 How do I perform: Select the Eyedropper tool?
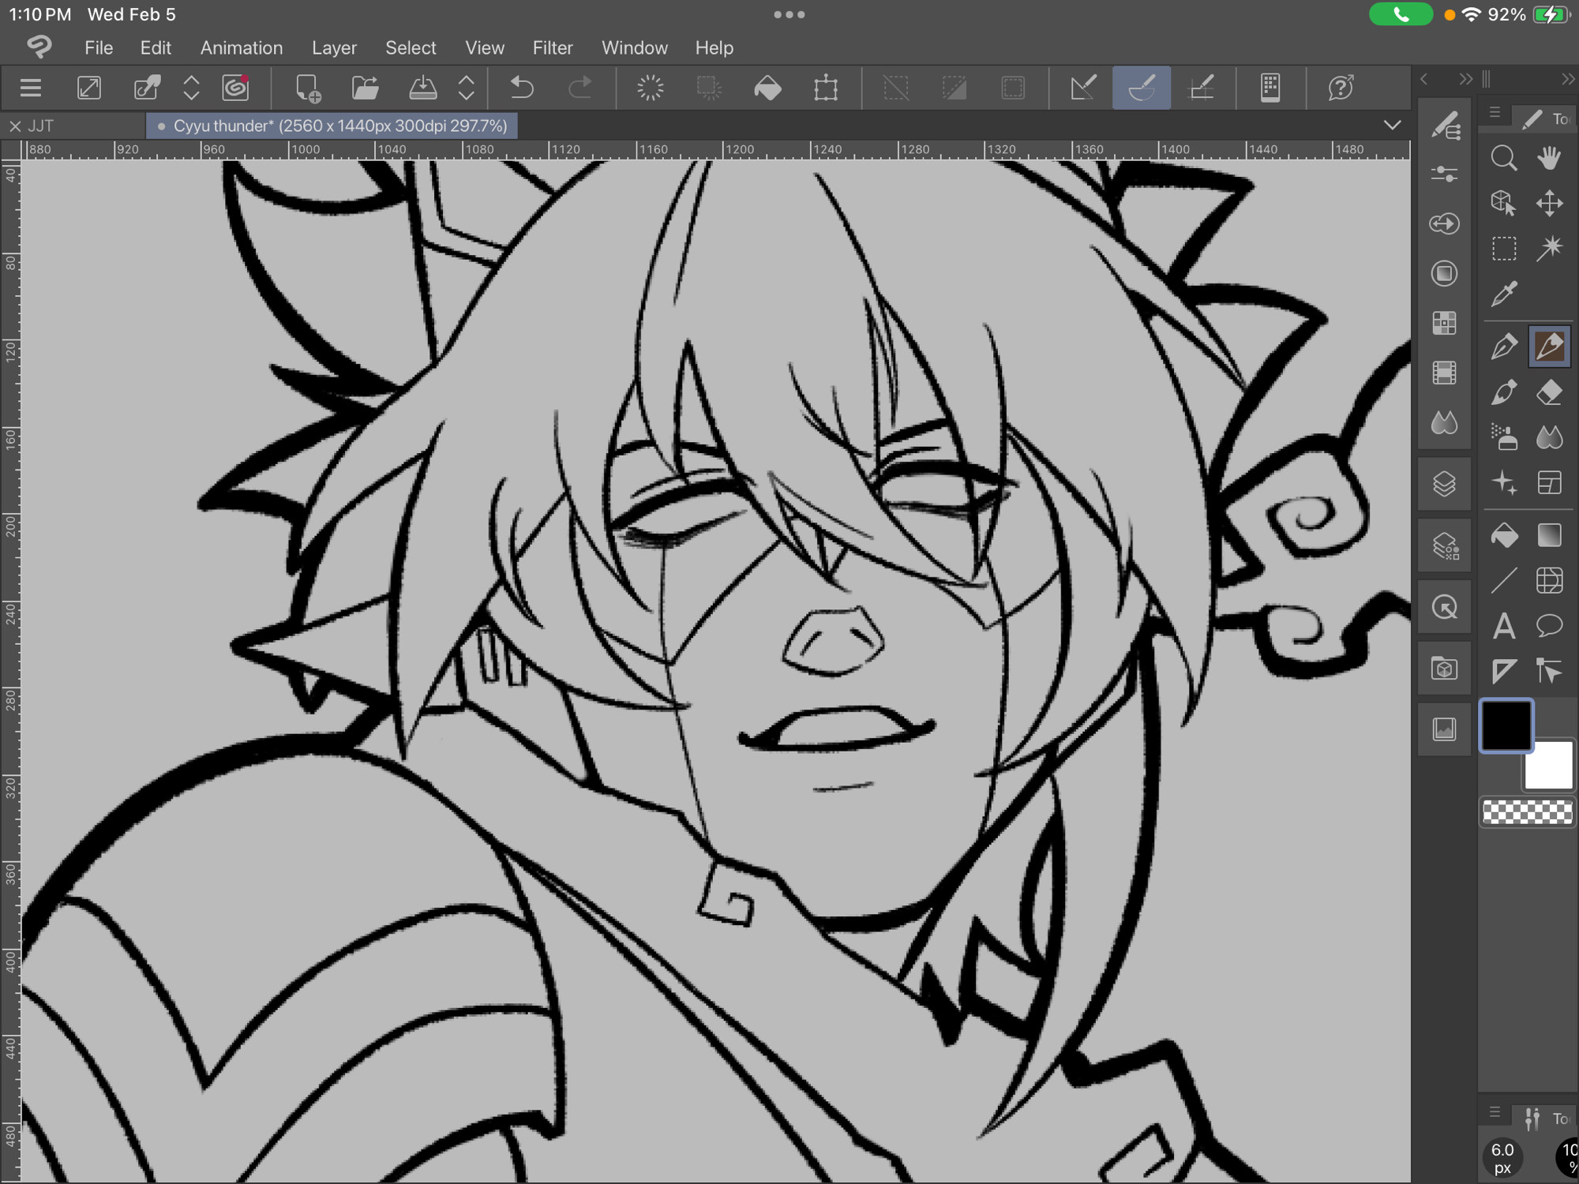pos(1504,294)
